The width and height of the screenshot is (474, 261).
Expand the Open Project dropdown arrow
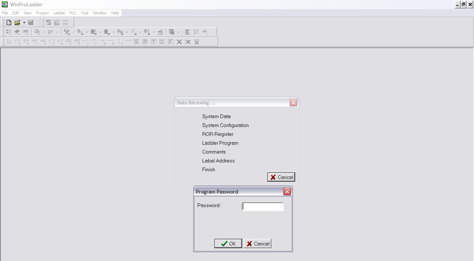(24, 23)
